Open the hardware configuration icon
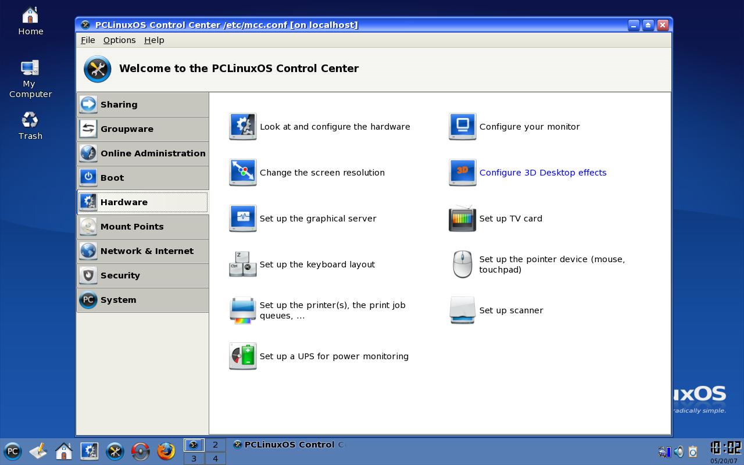 tap(243, 126)
